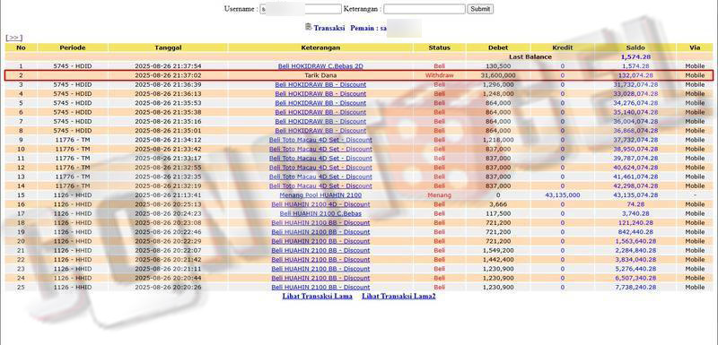This screenshot has height=345, width=718.
Task: Click the '>>' navigation button
Action: tap(14, 38)
